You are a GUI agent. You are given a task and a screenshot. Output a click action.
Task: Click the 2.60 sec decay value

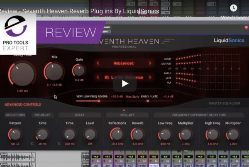22,91
